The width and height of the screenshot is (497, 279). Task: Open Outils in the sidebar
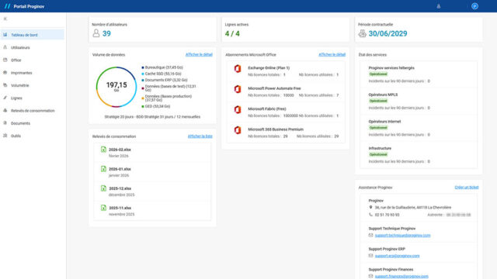click(x=33, y=136)
